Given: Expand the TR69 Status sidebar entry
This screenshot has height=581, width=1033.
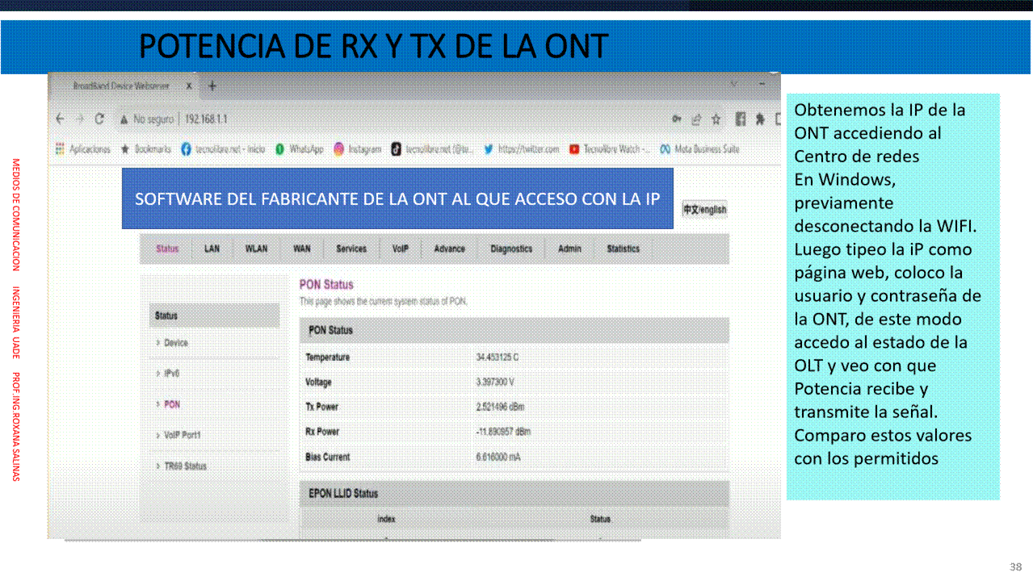Looking at the screenshot, I should [184, 466].
